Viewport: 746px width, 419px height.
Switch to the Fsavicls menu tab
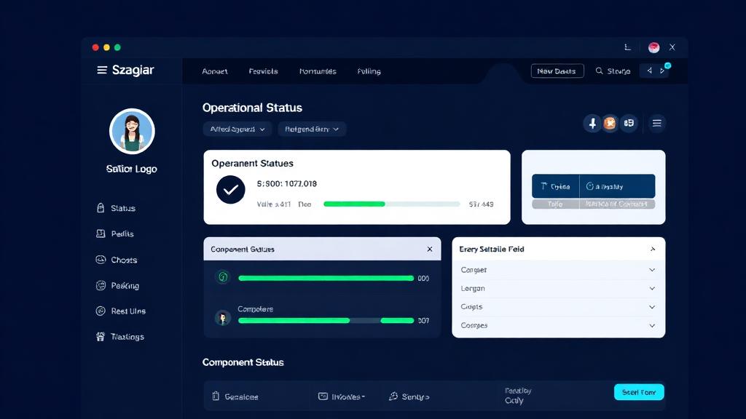(x=263, y=71)
